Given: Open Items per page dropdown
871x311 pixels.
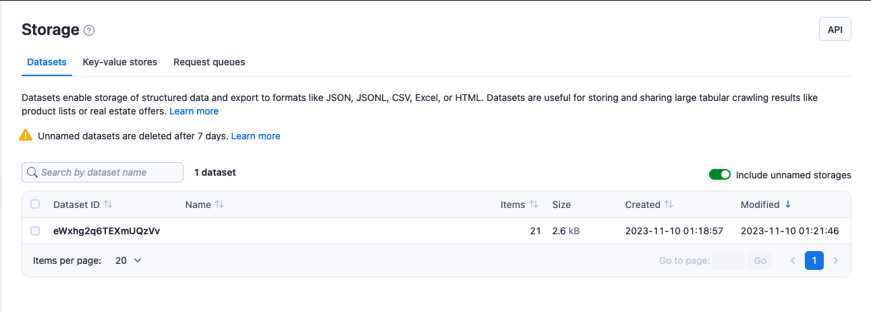Looking at the screenshot, I should click(x=128, y=261).
